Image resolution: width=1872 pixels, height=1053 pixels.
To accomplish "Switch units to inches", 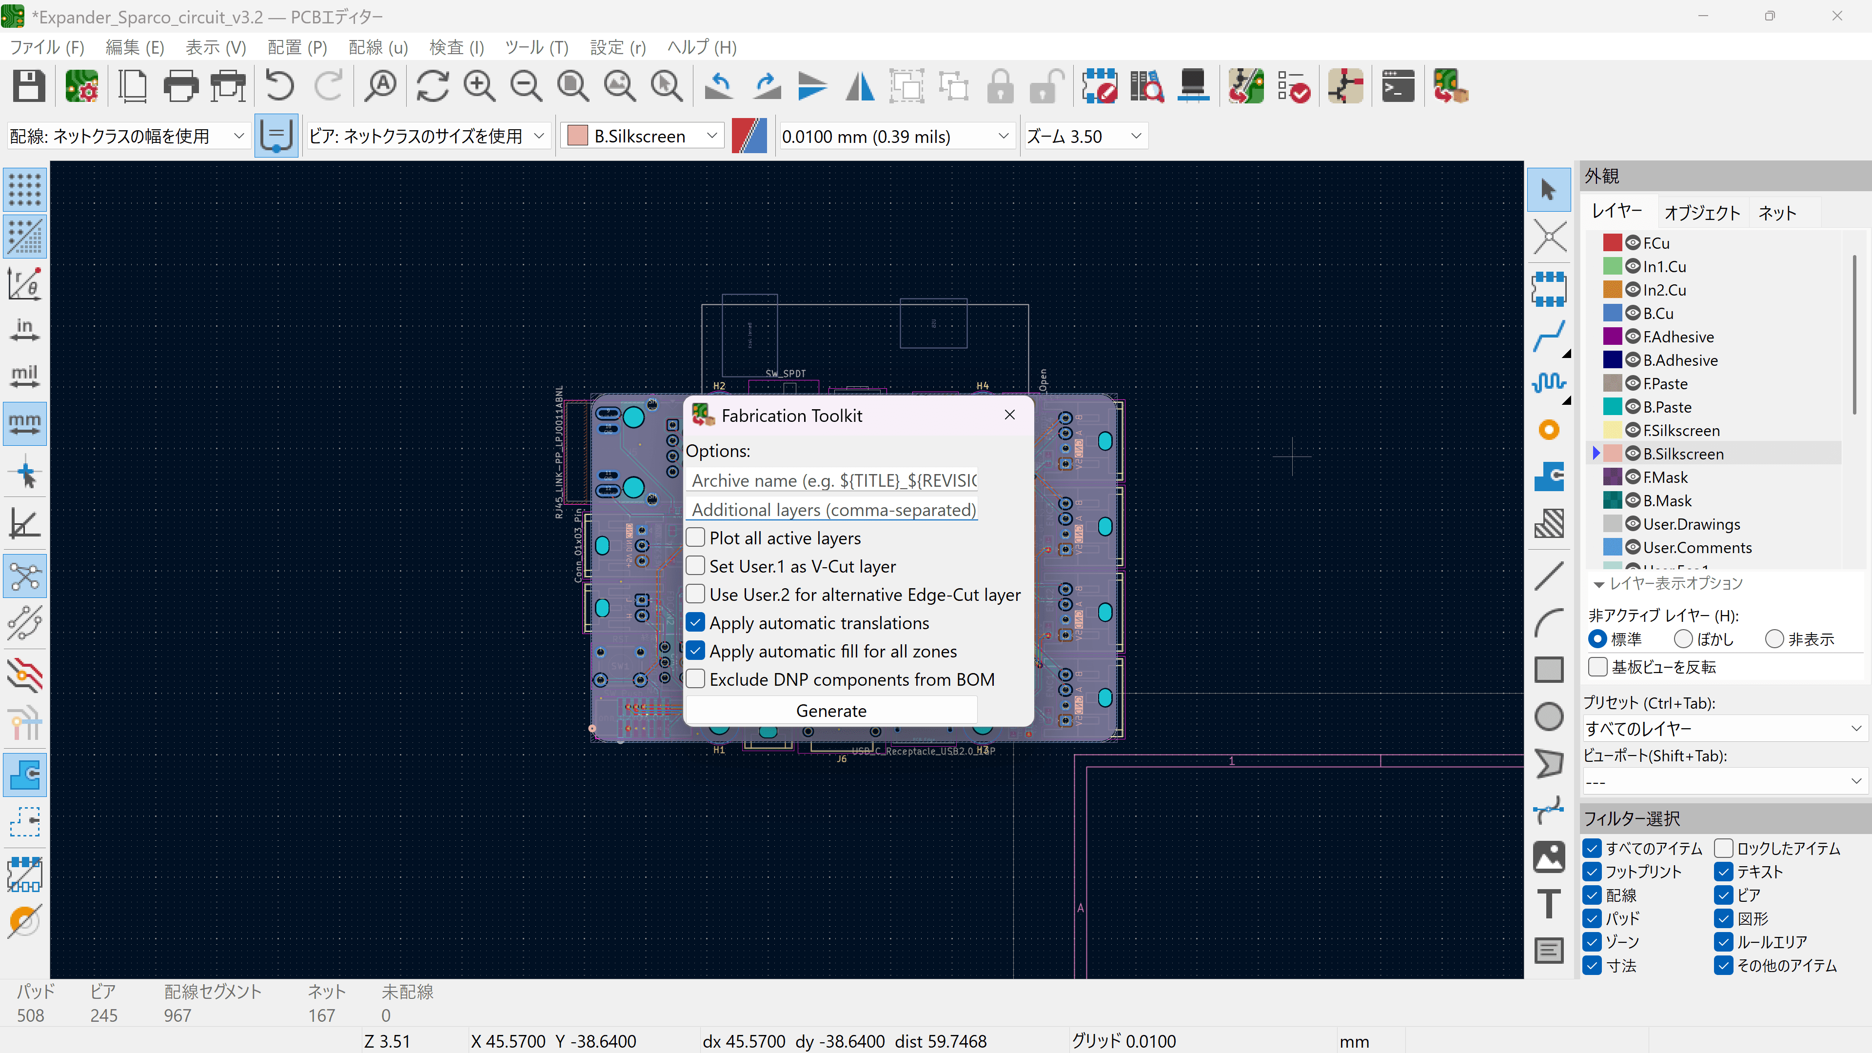I will (25, 330).
